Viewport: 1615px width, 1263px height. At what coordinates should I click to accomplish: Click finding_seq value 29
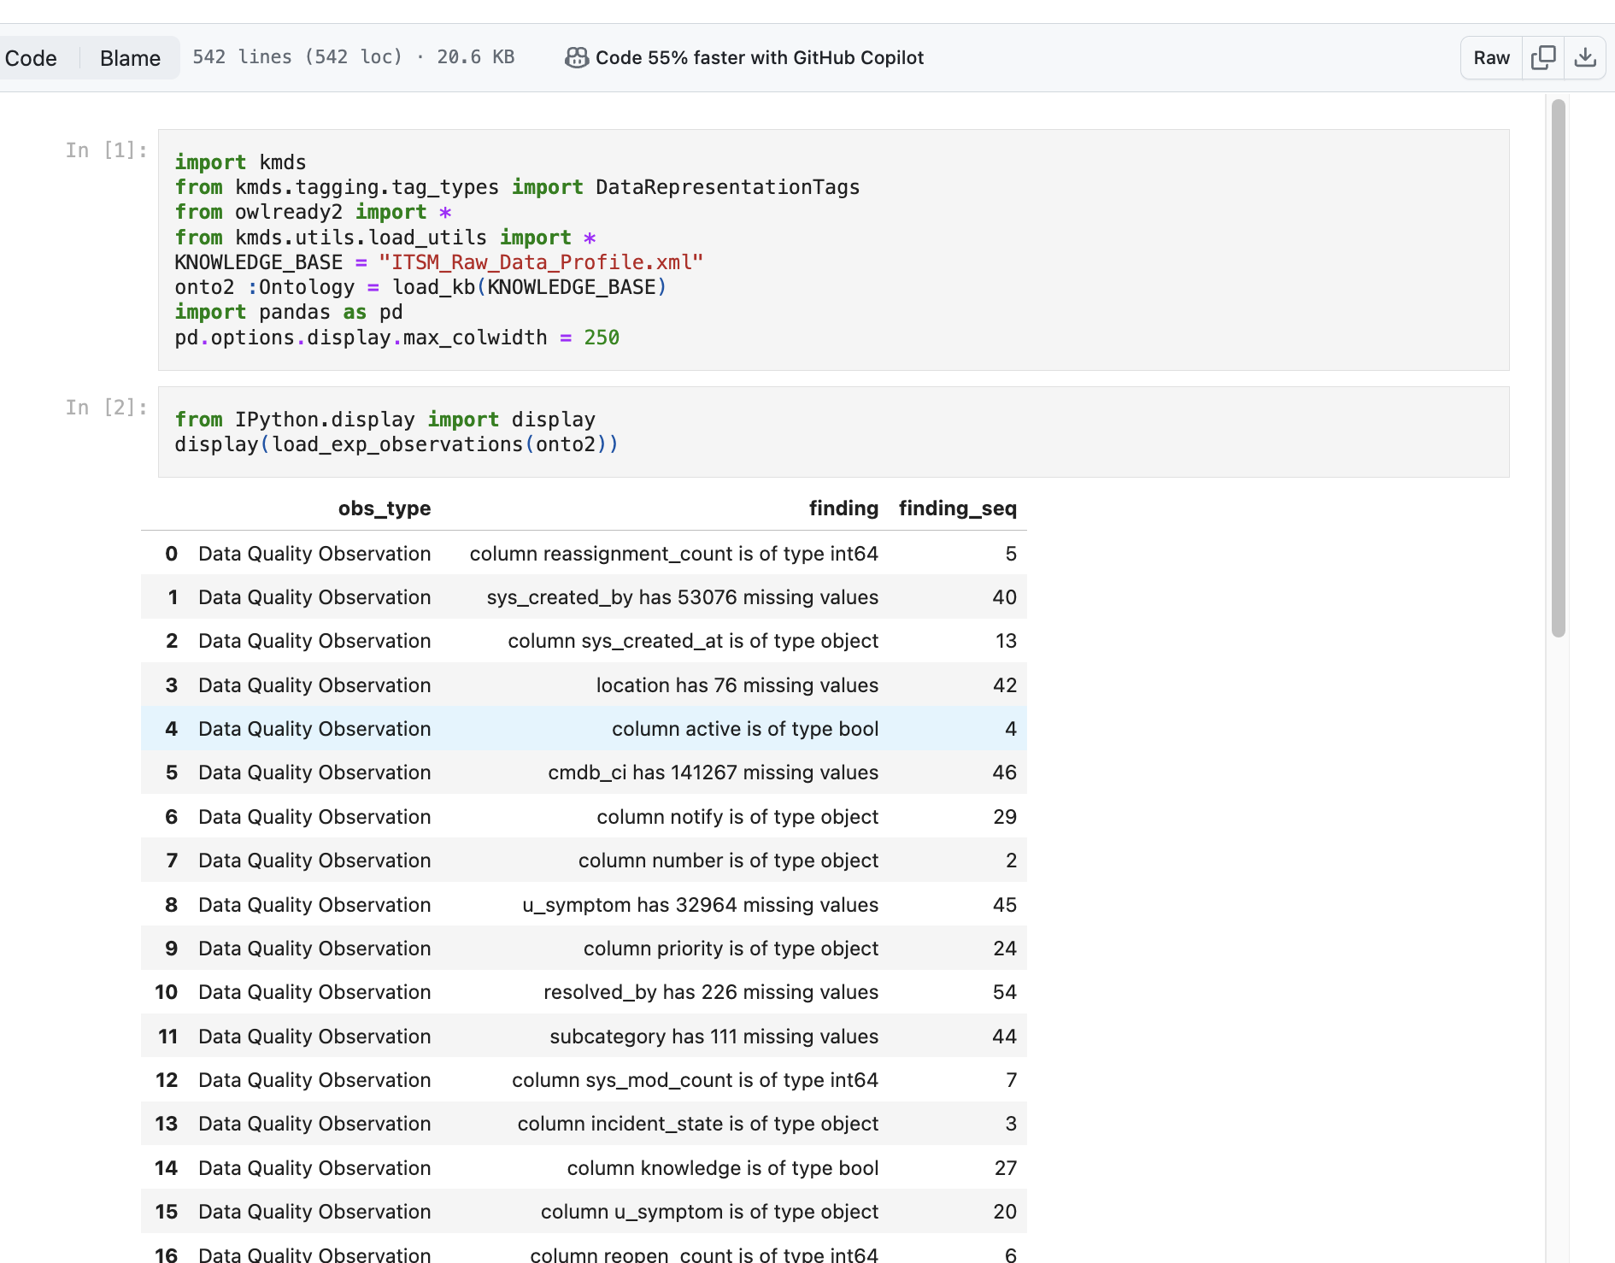point(1005,817)
